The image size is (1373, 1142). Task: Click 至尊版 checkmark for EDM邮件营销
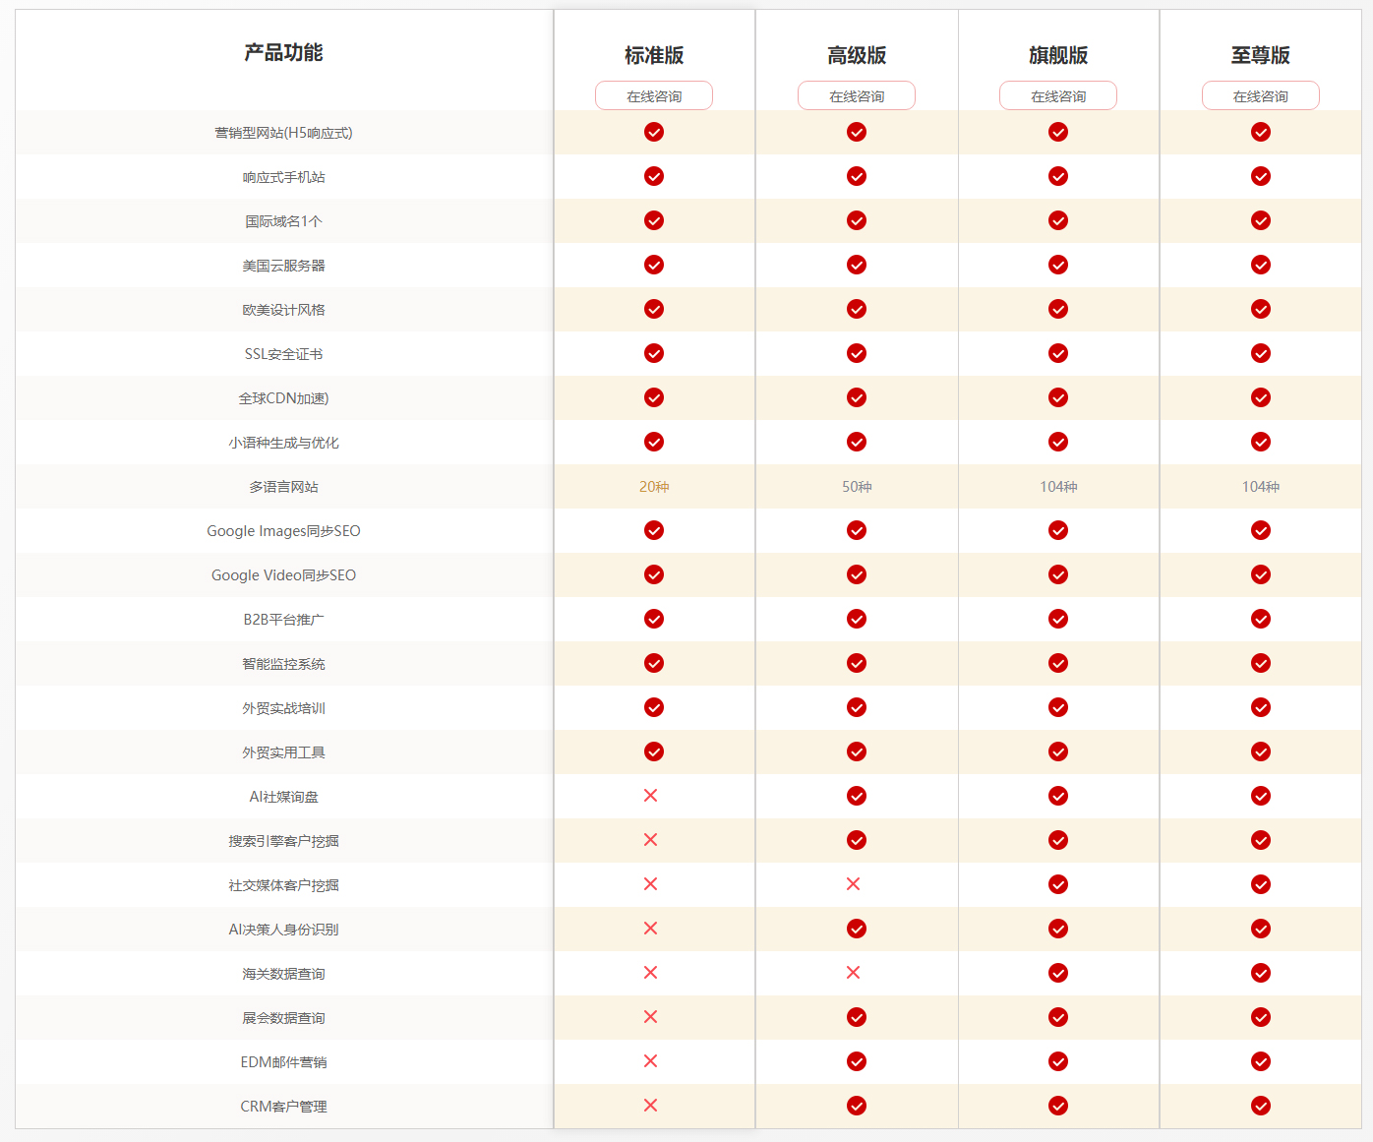click(x=1261, y=1061)
